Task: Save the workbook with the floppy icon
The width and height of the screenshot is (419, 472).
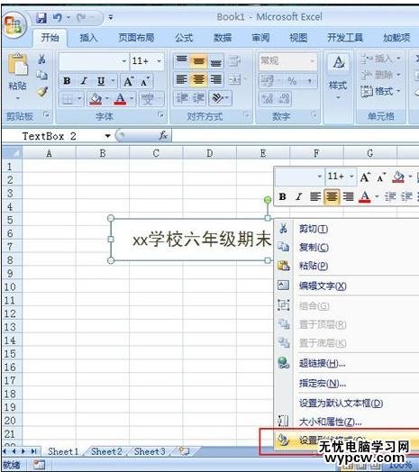Action: pyautogui.click(x=41, y=18)
